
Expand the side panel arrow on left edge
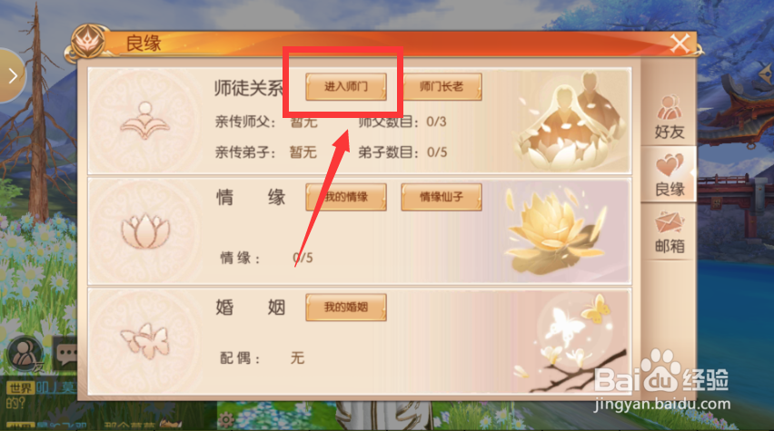pyautogui.click(x=12, y=75)
